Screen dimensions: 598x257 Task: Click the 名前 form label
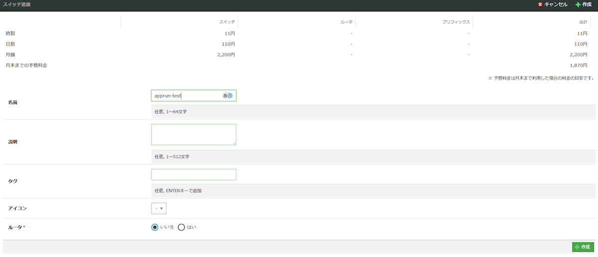click(x=13, y=102)
